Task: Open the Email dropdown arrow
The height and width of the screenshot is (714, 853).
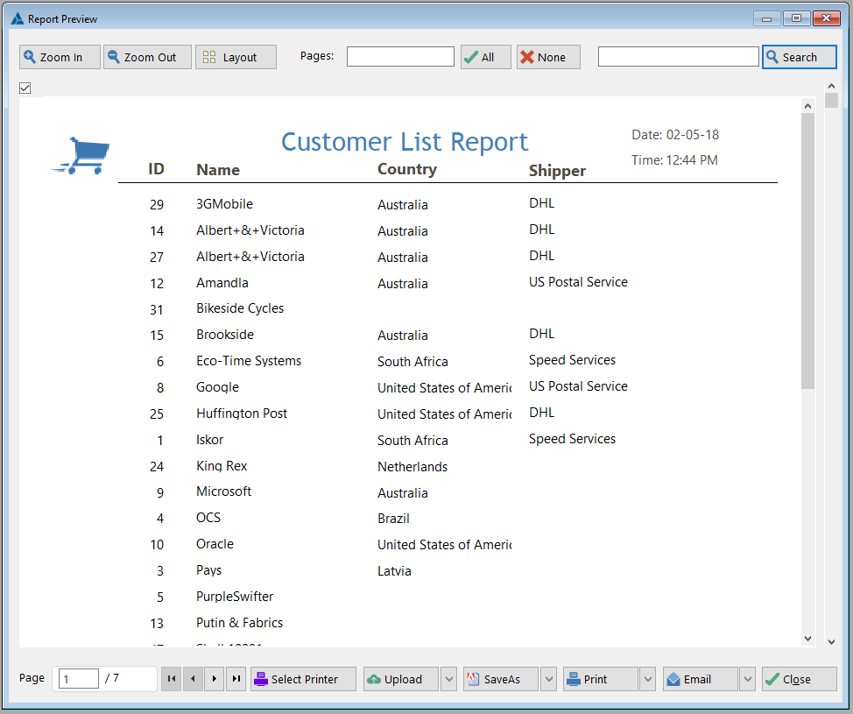Action: (x=748, y=679)
